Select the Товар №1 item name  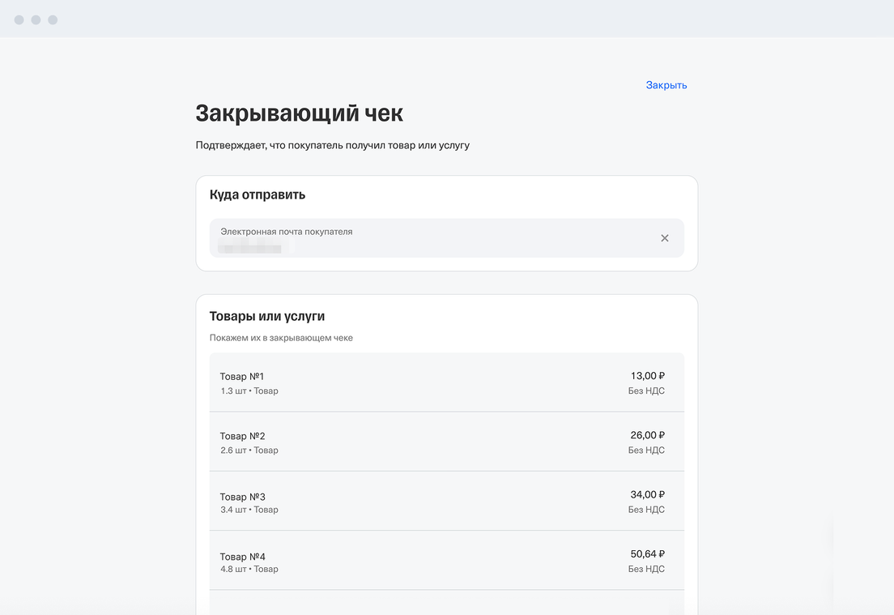[242, 377]
